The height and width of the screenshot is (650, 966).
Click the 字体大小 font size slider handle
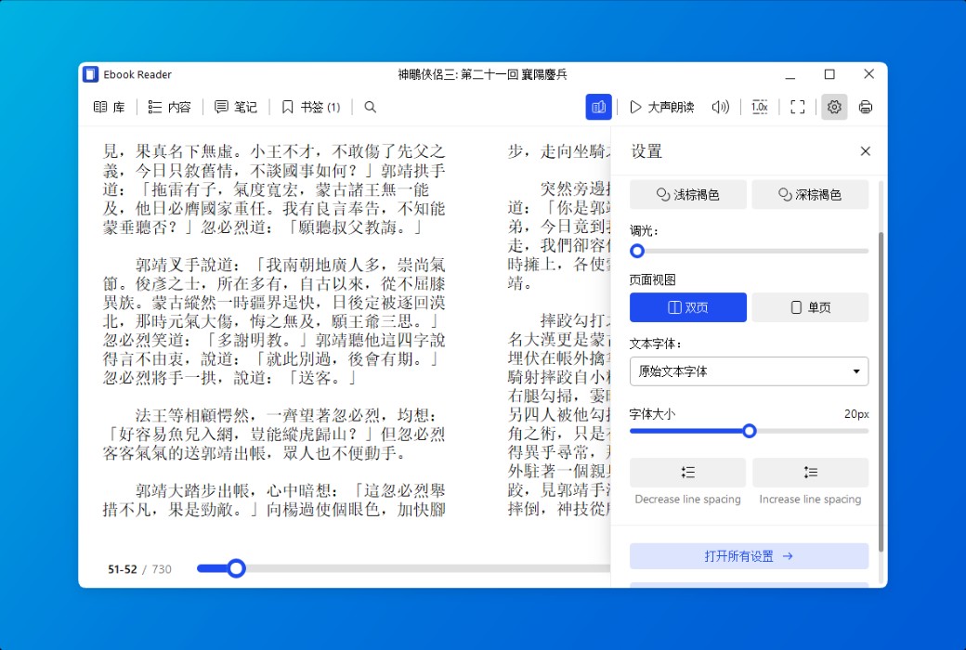pos(750,431)
